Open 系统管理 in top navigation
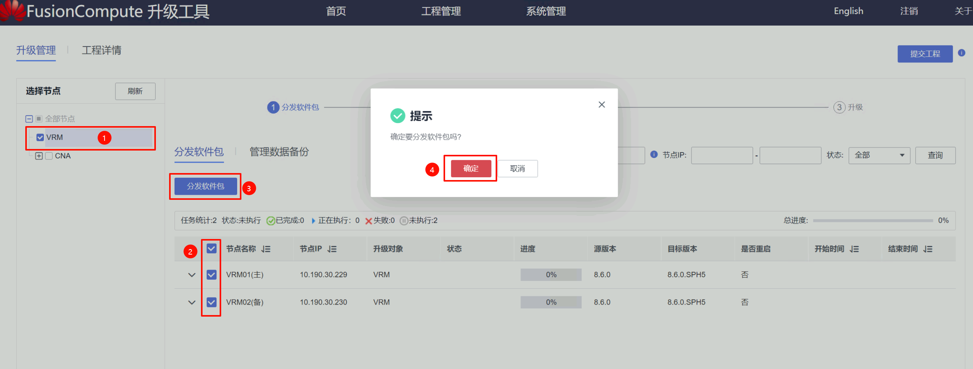The image size is (973, 369). click(546, 11)
